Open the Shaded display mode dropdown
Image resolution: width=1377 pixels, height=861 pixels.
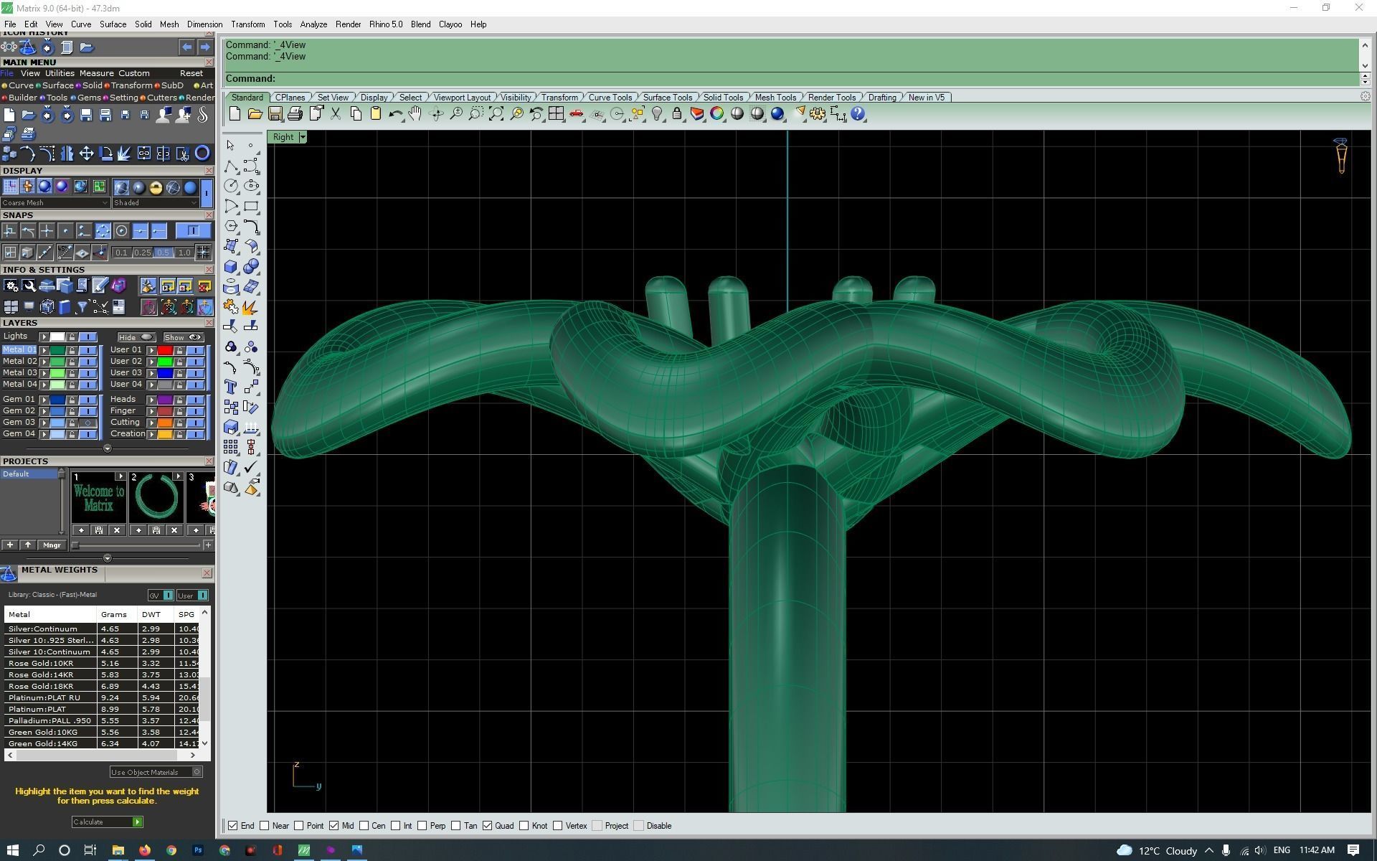[x=155, y=203]
